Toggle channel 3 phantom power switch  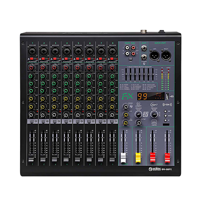point(55,59)
